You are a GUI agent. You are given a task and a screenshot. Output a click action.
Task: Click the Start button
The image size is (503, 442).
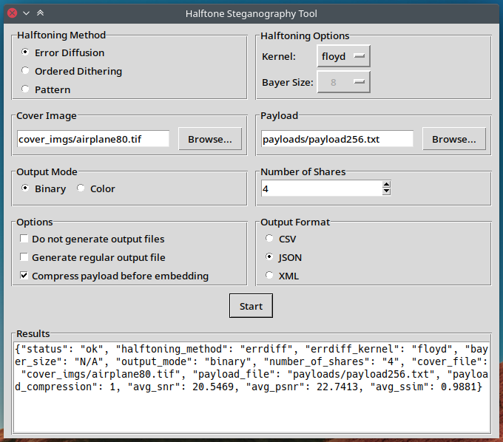click(251, 306)
